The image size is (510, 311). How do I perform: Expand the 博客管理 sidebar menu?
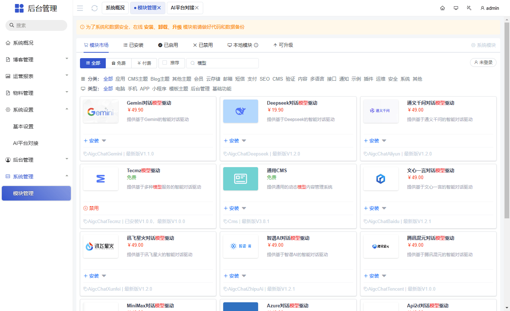coord(36,60)
